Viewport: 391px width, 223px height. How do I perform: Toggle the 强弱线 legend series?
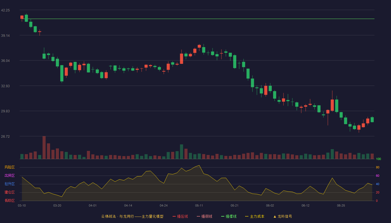pos(204,216)
